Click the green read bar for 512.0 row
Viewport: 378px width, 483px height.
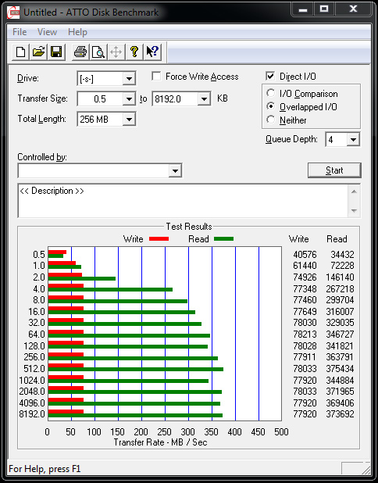[x=136, y=369]
